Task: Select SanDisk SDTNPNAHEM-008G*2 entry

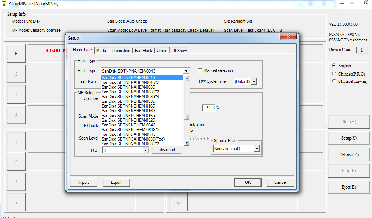Action: pyautogui.click(x=142, y=92)
